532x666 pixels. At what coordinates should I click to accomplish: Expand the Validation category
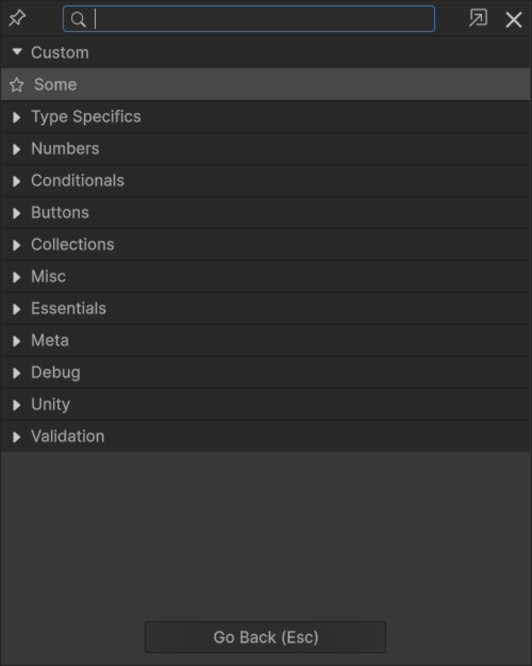(17, 436)
